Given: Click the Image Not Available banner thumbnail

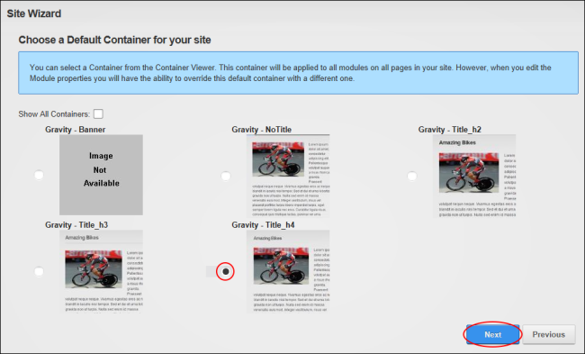Looking at the screenshot, I should [x=101, y=175].
